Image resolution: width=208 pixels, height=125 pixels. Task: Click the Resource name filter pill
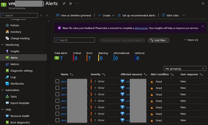122,40
